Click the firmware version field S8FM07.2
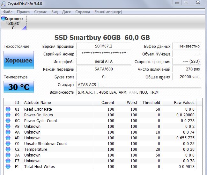 coord(104,46)
